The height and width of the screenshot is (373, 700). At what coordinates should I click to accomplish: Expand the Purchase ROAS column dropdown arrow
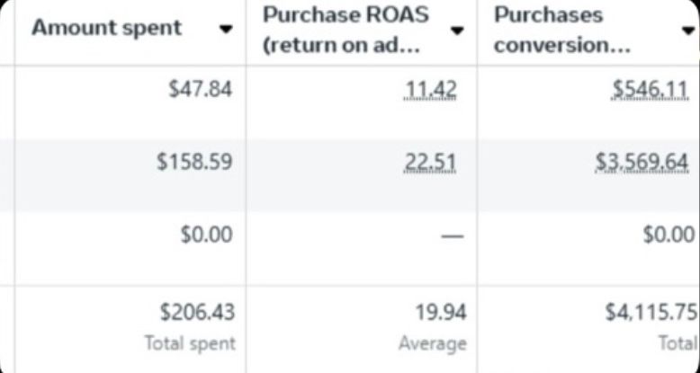(457, 31)
